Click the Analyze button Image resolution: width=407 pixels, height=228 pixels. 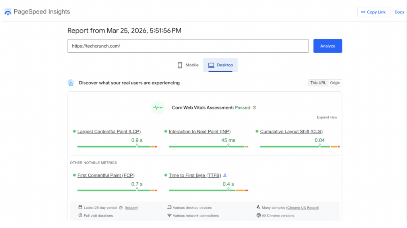coord(328,46)
